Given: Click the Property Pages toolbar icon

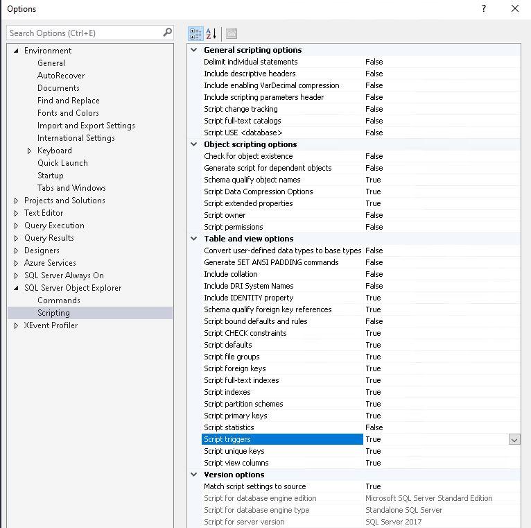Looking at the screenshot, I should click(x=232, y=33).
